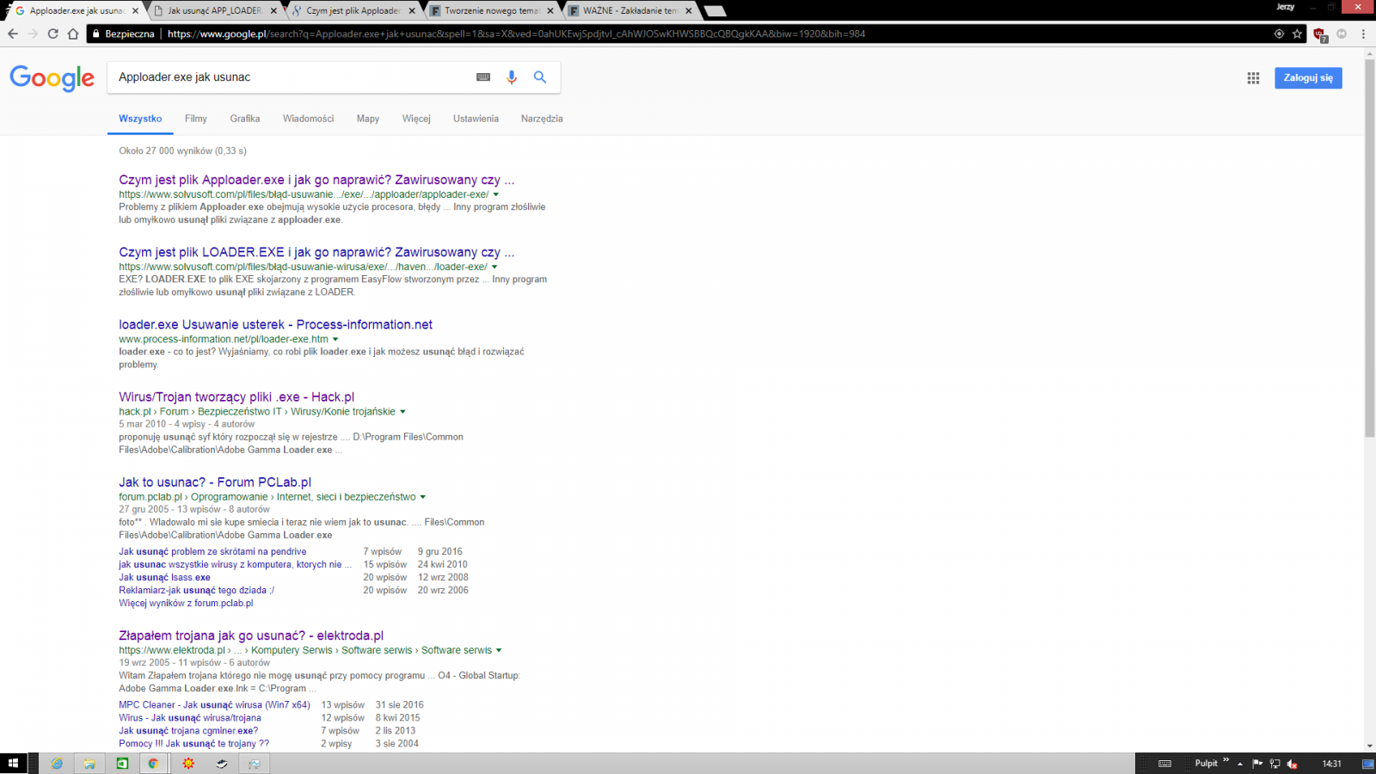
Task: Switch to the 'WAŻNE - Zakładanie tem' browser tab
Action: pyautogui.click(x=629, y=11)
